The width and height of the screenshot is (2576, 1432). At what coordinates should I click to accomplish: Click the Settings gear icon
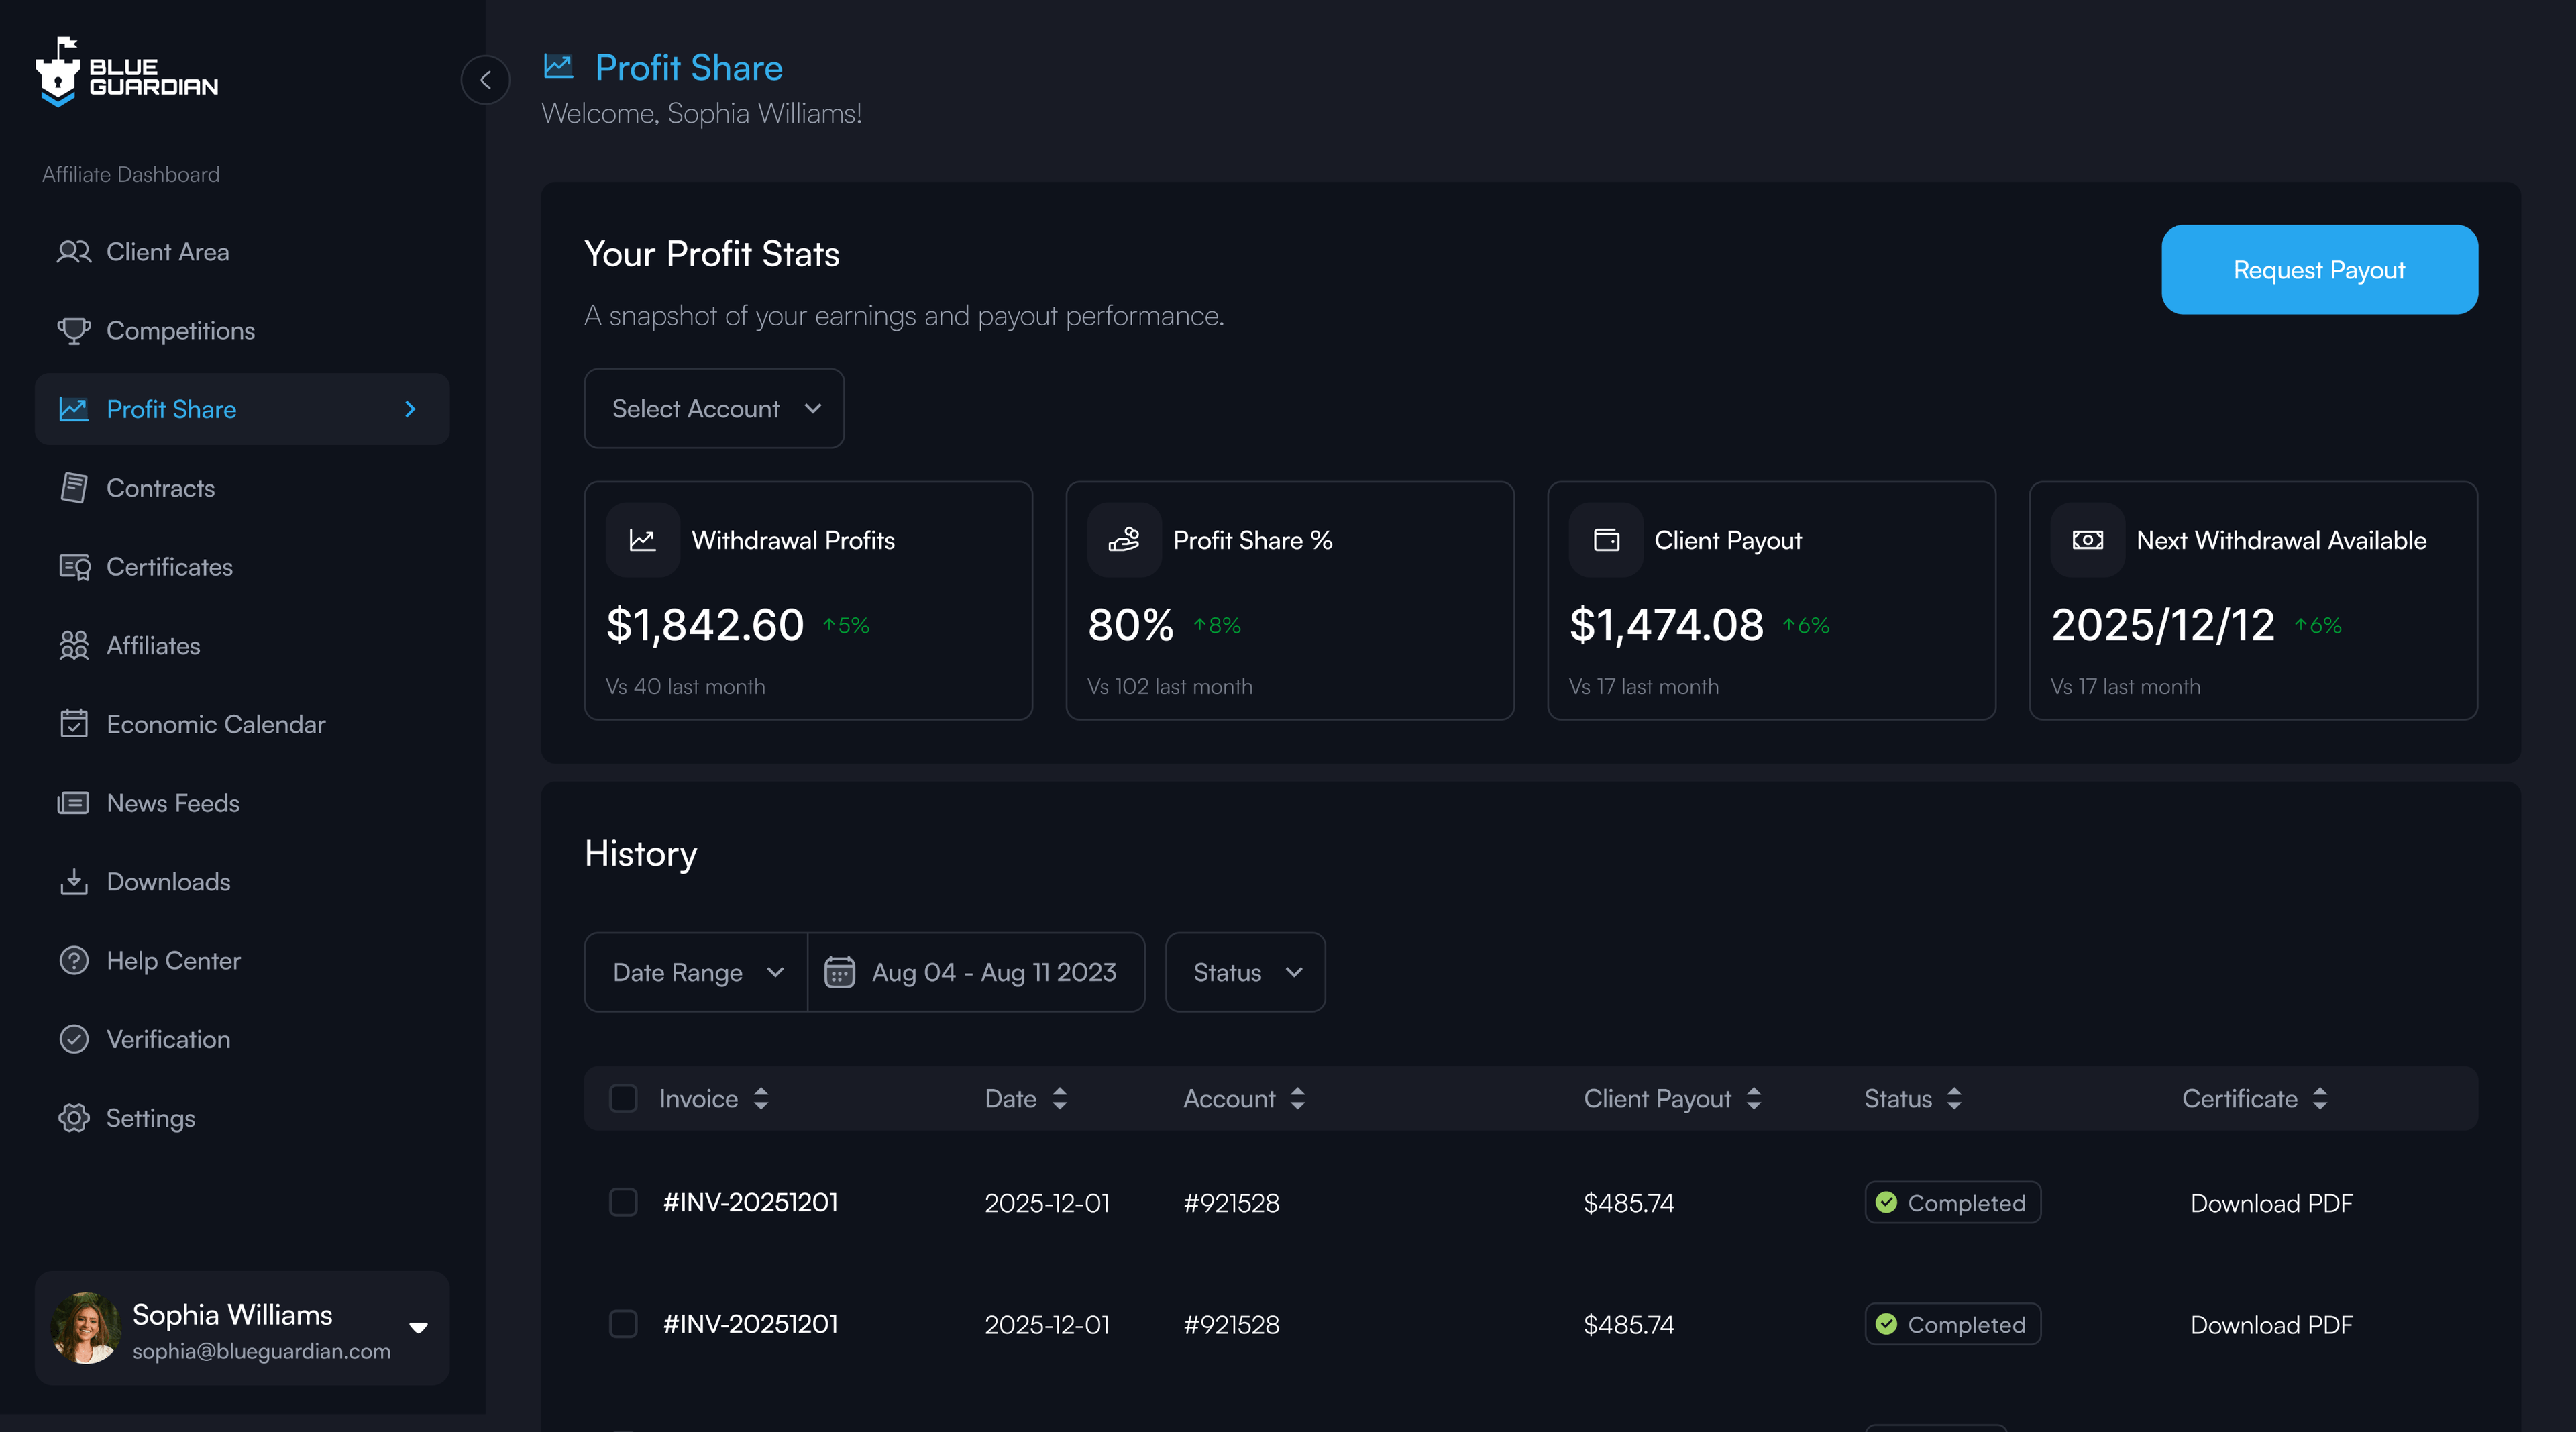[x=74, y=1118]
